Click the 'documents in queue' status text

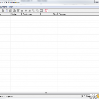(7, 96)
